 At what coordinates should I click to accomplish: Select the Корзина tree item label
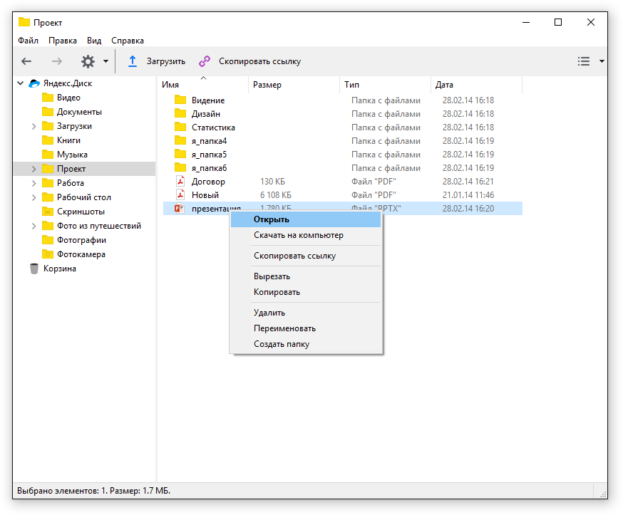pos(60,269)
